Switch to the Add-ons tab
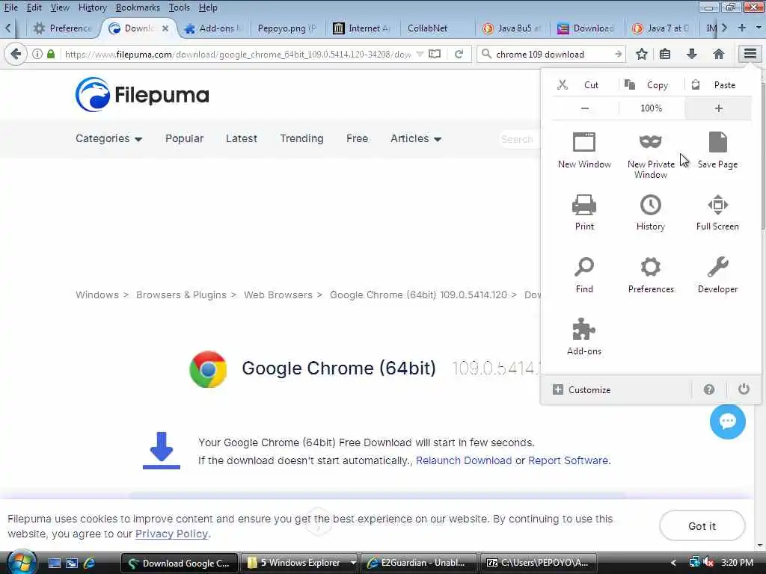This screenshot has height=574, width=766. pos(213,28)
